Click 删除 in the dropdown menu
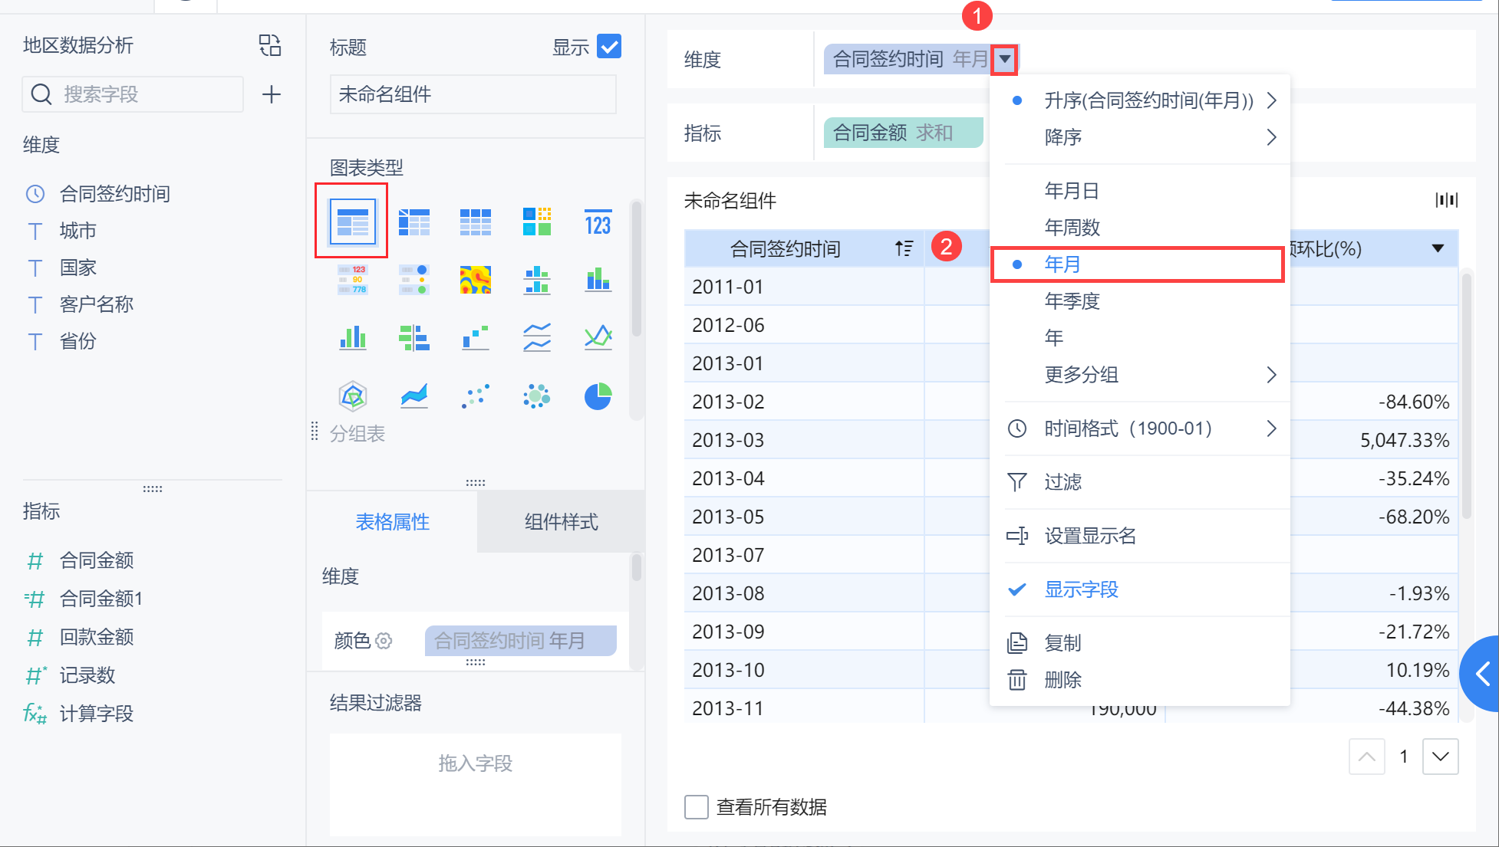Viewport: 1499px width, 847px height. 1062,680
